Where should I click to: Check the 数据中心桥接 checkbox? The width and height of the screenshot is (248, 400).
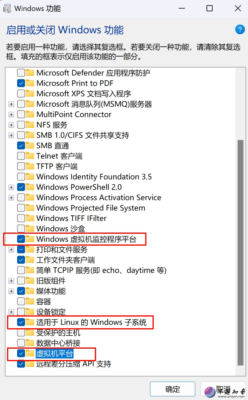click(x=21, y=343)
